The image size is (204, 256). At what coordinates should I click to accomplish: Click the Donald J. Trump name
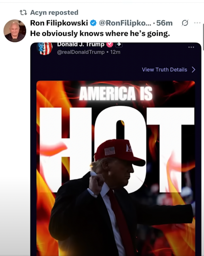click(x=81, y=44)
